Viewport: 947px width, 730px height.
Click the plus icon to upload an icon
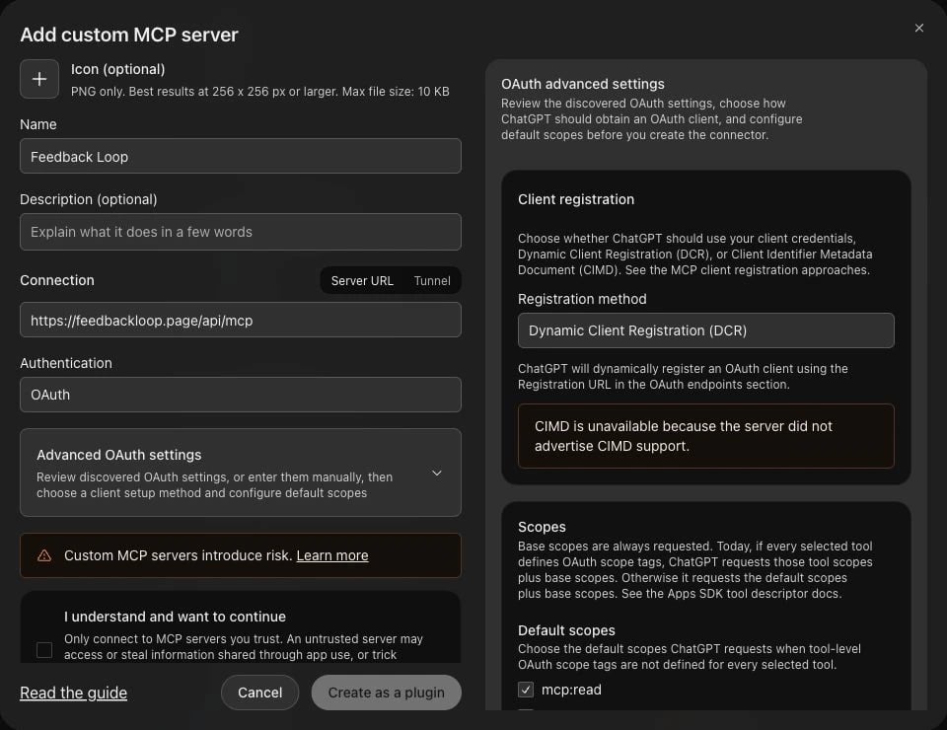(39, 79)
